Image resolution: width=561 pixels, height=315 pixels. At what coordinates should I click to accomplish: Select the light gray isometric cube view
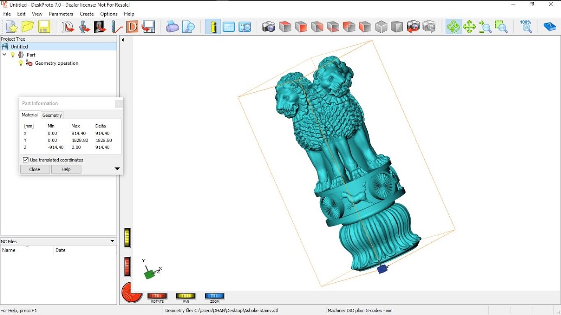coord(381,27)
